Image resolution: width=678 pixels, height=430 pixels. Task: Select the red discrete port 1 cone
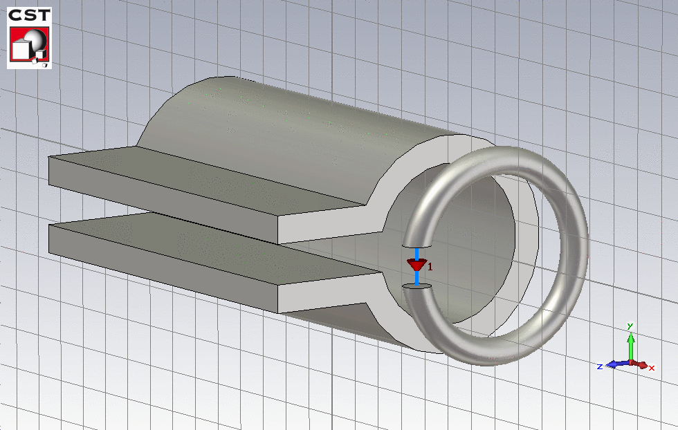[x=416, y=265]
